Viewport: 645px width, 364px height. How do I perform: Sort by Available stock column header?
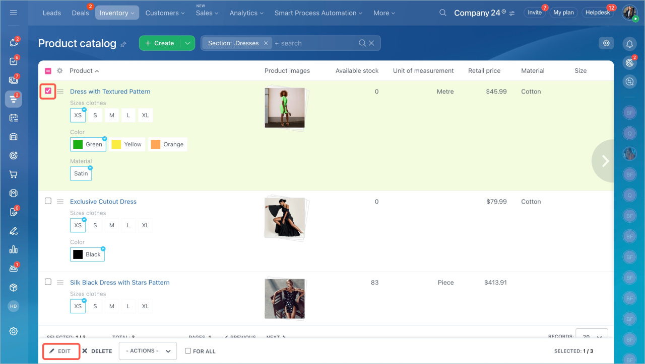357,71
